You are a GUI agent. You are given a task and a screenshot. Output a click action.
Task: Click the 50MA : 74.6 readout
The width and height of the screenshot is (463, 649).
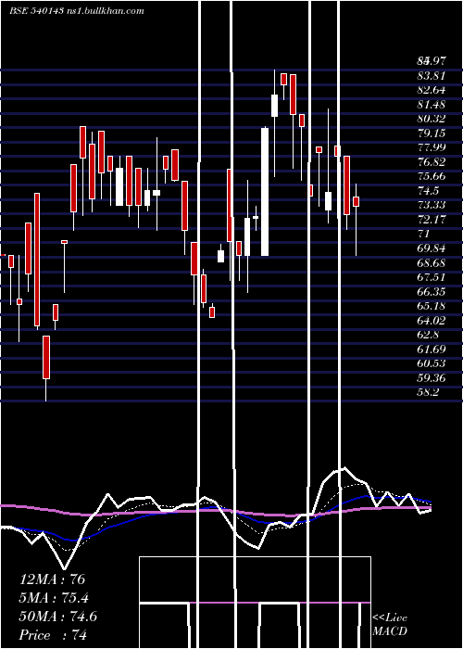(x=57, y=617)
